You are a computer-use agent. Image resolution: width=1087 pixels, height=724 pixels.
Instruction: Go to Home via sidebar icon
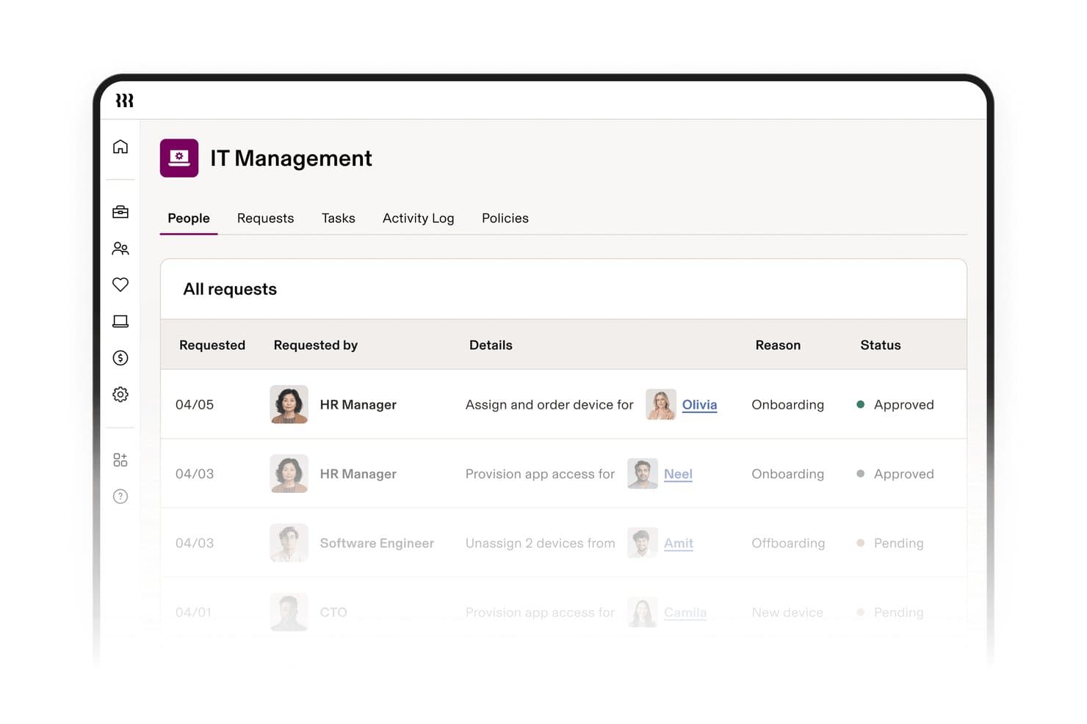pos(120,147)
